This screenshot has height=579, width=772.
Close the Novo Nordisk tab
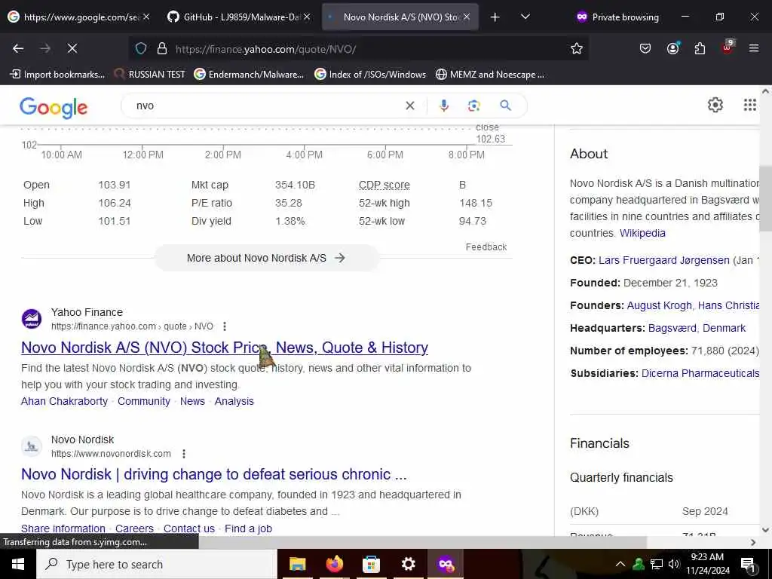click(467, 17)
